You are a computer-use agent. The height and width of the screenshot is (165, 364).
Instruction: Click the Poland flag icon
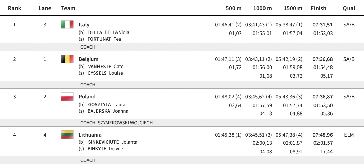67,97
